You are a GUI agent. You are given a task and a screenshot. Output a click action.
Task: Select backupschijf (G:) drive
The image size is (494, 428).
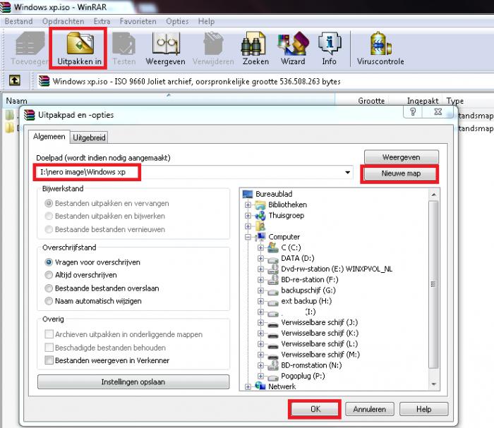[308, 291]
